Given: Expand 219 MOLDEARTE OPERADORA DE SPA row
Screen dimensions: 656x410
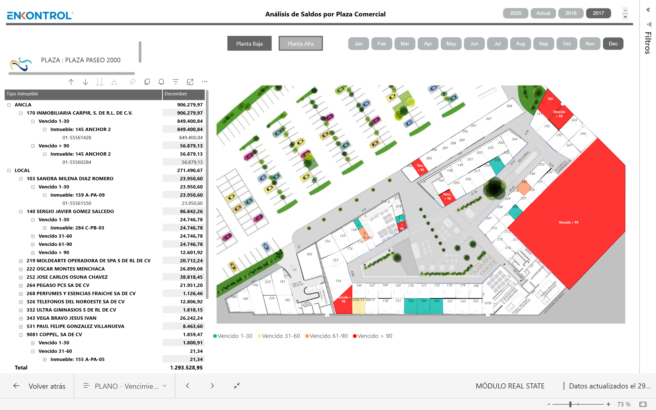Looking at the screenshot, I should [21, 261].
